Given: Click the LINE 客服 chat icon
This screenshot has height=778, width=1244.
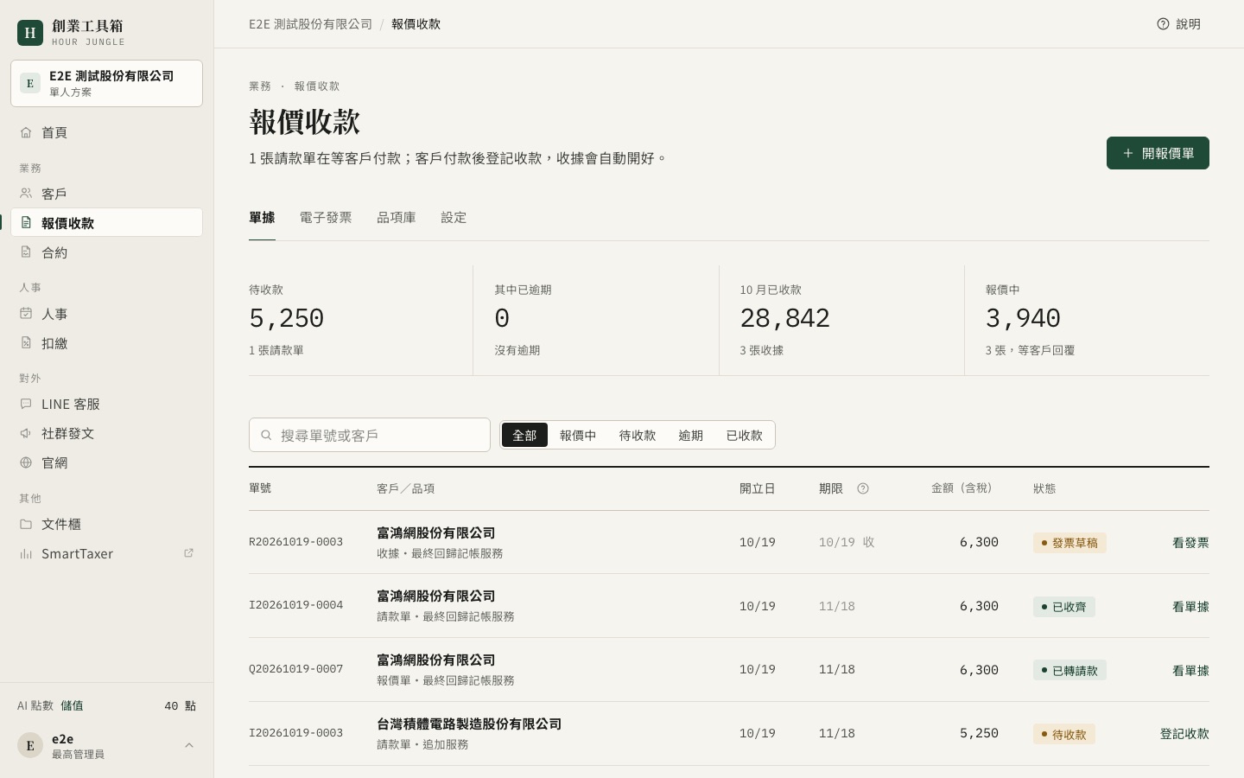Looking at the screenshot, I should coord(26,404).
